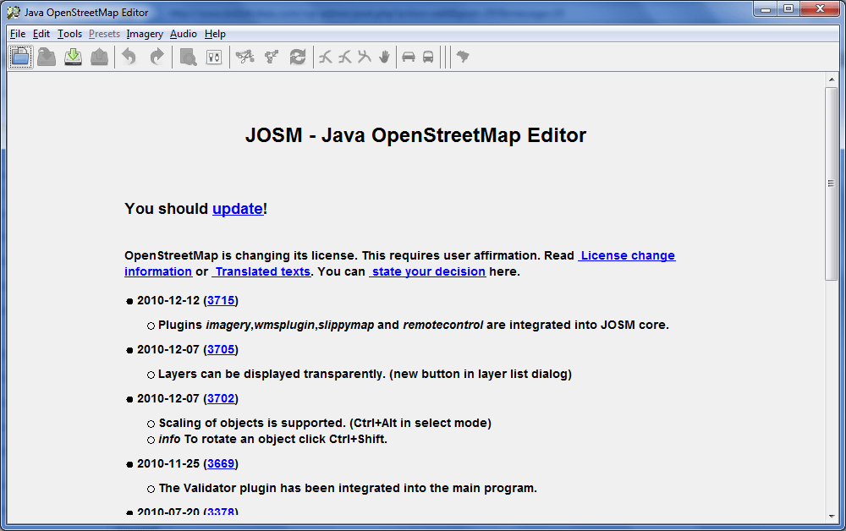Click 'OpenStreetMap is changing its license' text
This screenshot has width=846, height=531.
(240, 255)
